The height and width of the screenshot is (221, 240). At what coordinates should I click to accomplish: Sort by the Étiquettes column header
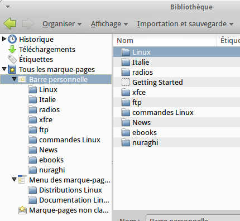point(229,40)
